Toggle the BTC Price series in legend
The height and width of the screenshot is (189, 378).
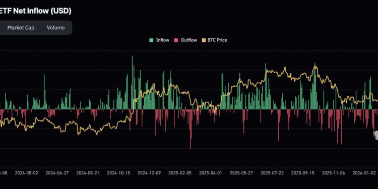point(214,40)
